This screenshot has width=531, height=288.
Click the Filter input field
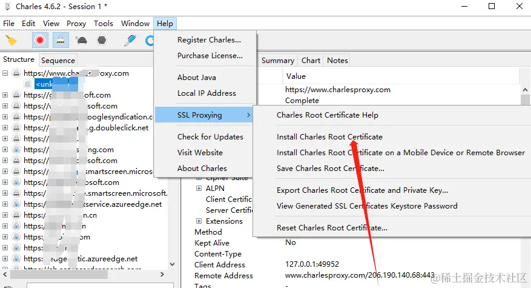[x=100, y=286]
